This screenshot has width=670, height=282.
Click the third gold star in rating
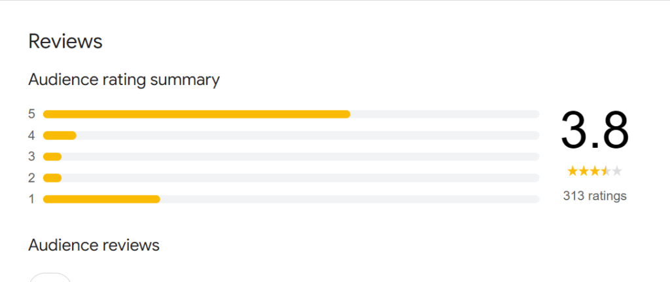tap(595, 171)
